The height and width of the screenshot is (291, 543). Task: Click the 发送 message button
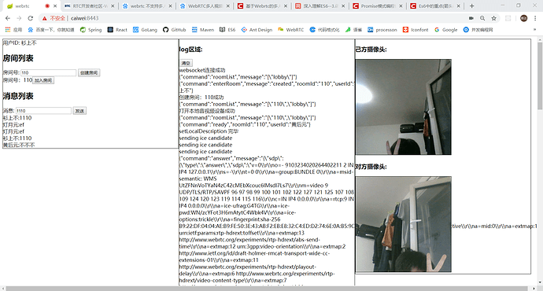point(79,111)
